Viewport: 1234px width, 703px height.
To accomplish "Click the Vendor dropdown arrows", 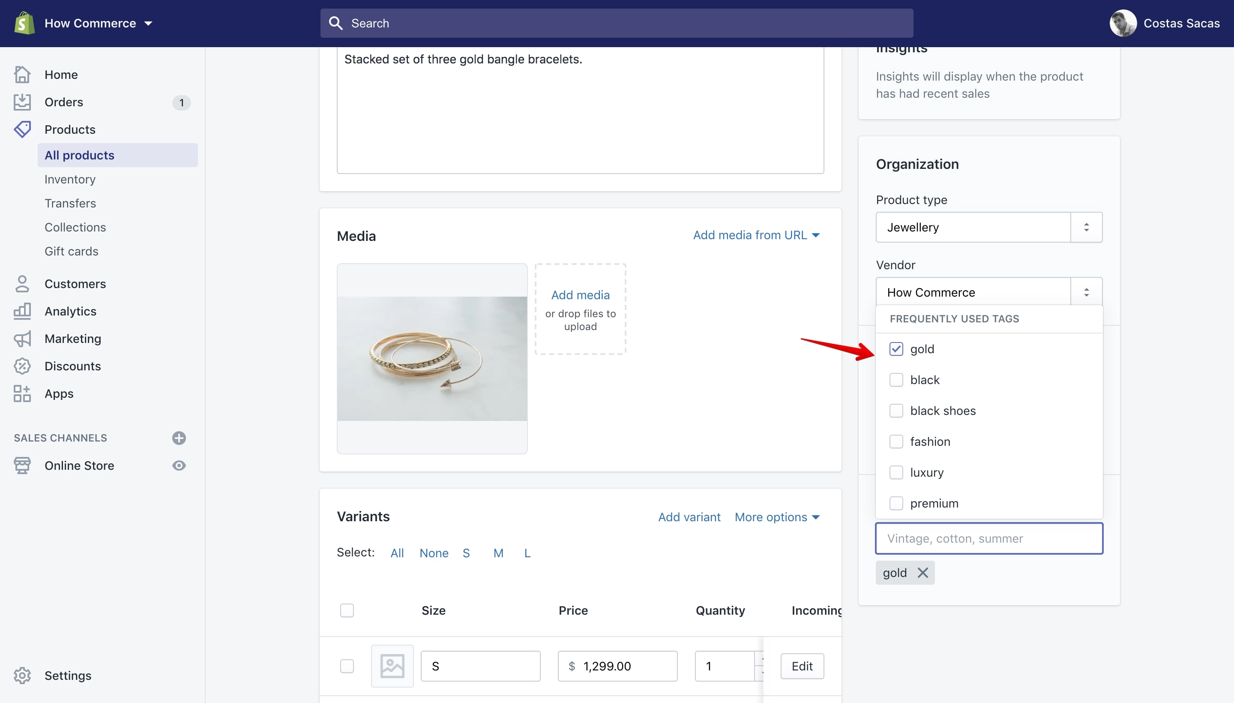I will 1086,291.
